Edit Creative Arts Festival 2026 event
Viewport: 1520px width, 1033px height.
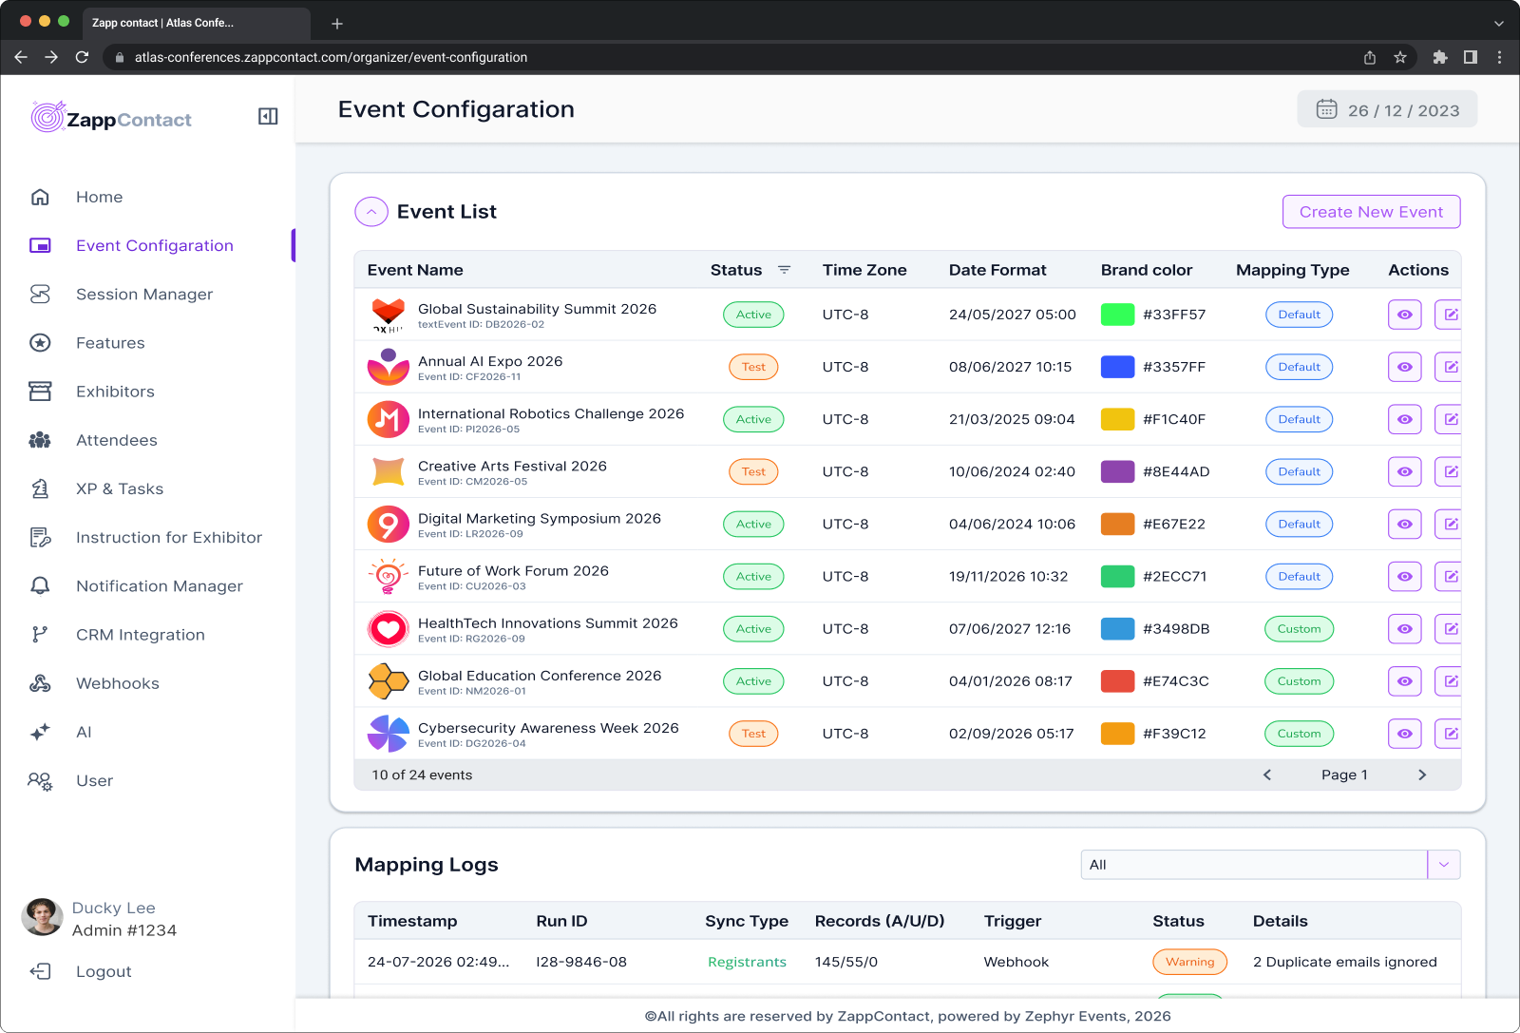[x=1449, y=471]
